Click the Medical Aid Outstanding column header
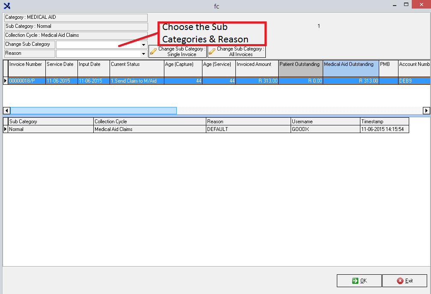The width and height of the screenshot is (431, 294). click(x=351, y=65)
